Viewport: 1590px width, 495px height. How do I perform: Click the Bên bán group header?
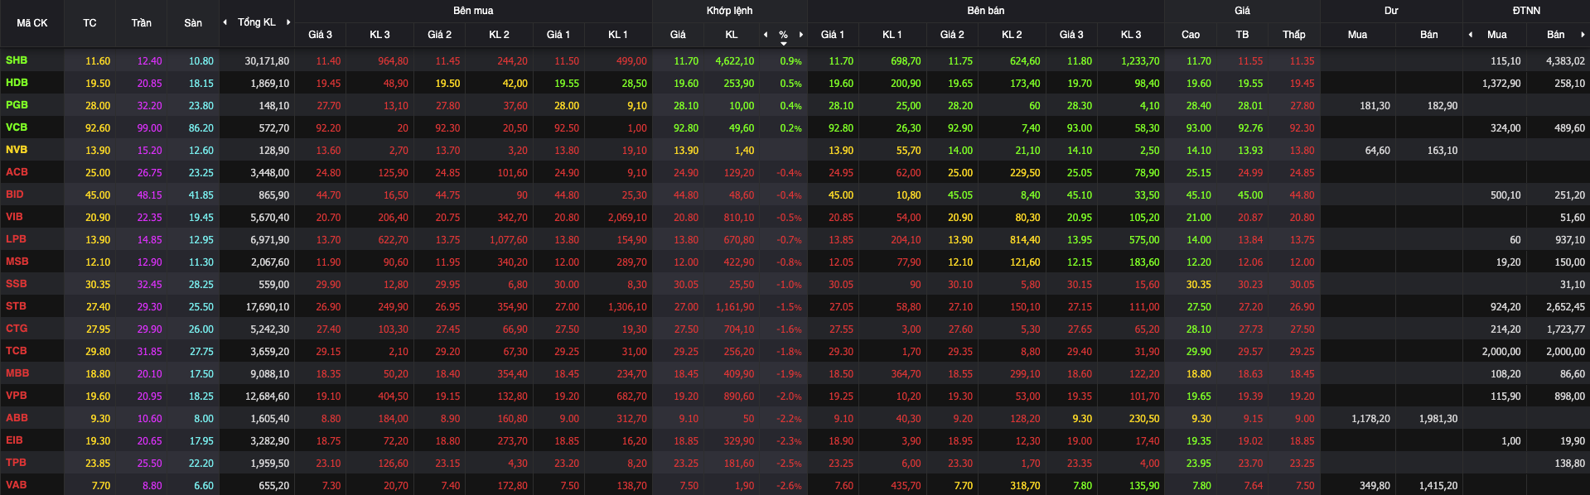(986, 11)
